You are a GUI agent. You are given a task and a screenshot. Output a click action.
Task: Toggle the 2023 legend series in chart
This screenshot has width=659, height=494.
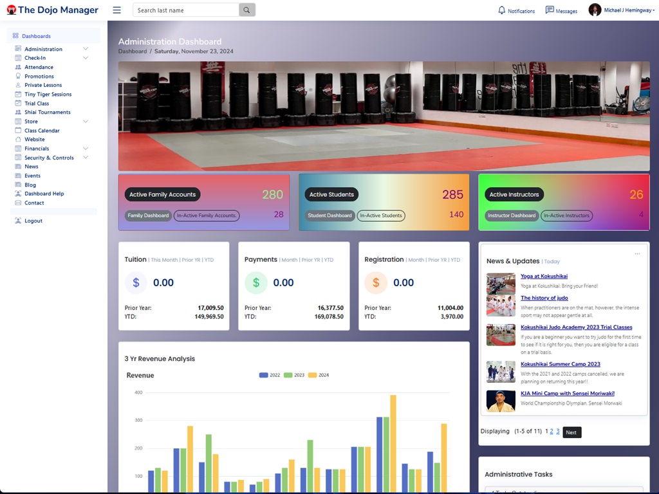click(288, 375)
